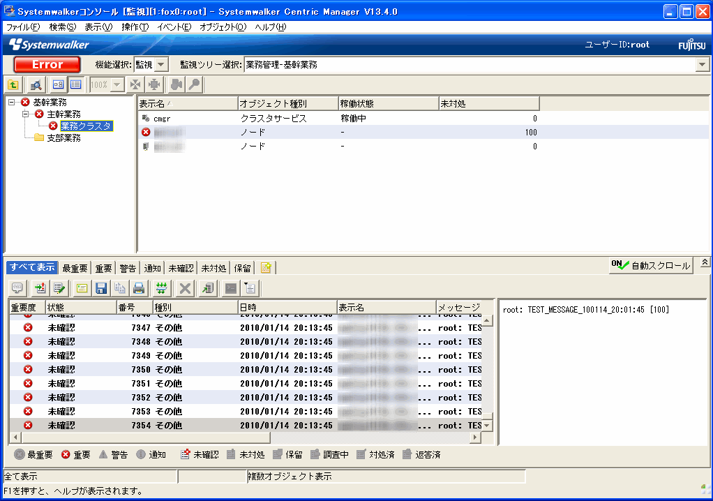Viewport: 713px width, 501px height.
Task: Click the red Error status button
Action: (47, 65)
